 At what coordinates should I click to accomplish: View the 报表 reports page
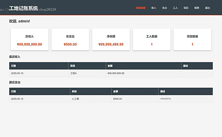(x=197, y=8)
